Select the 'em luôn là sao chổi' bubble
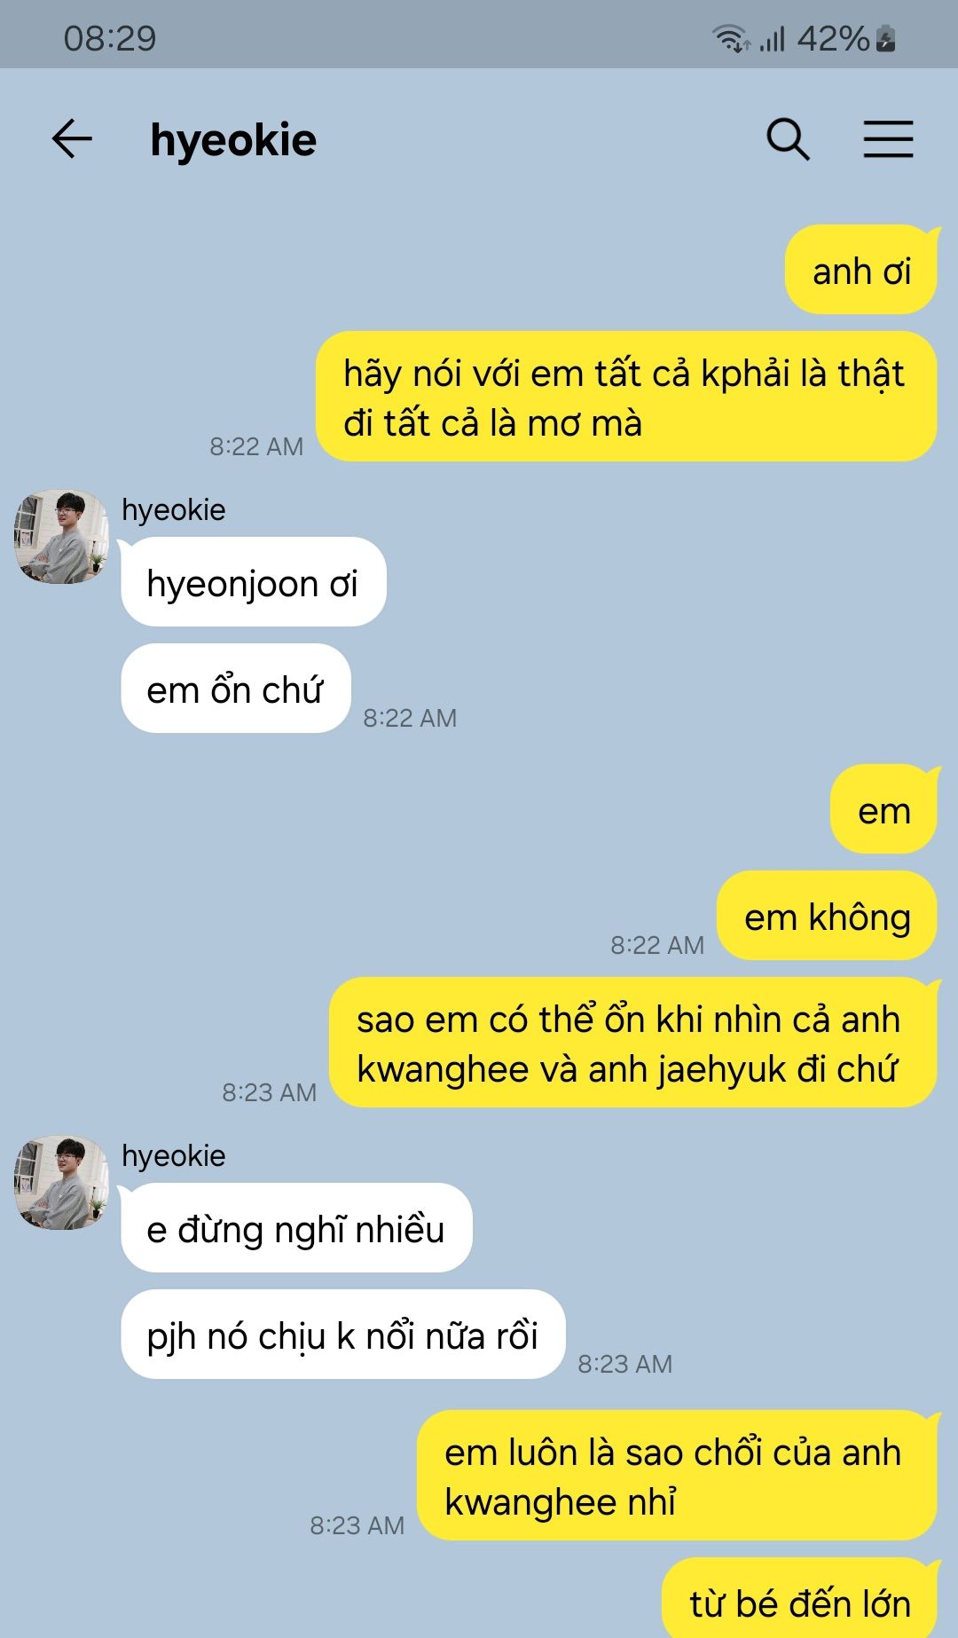958x1638 pixels. pyautogui.click(x=677, y=1476)
